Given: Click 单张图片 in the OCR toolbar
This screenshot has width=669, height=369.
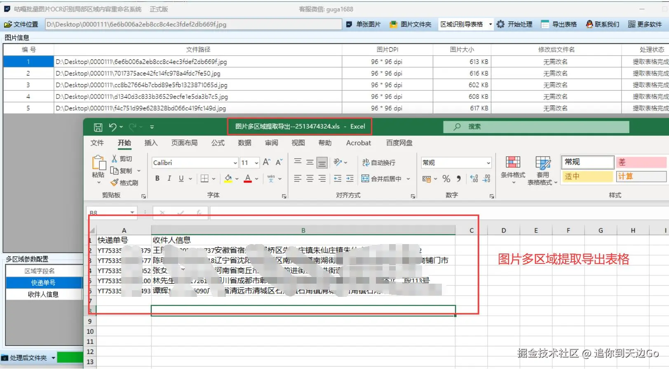Looking at the screenshot, I should point(364,24).
